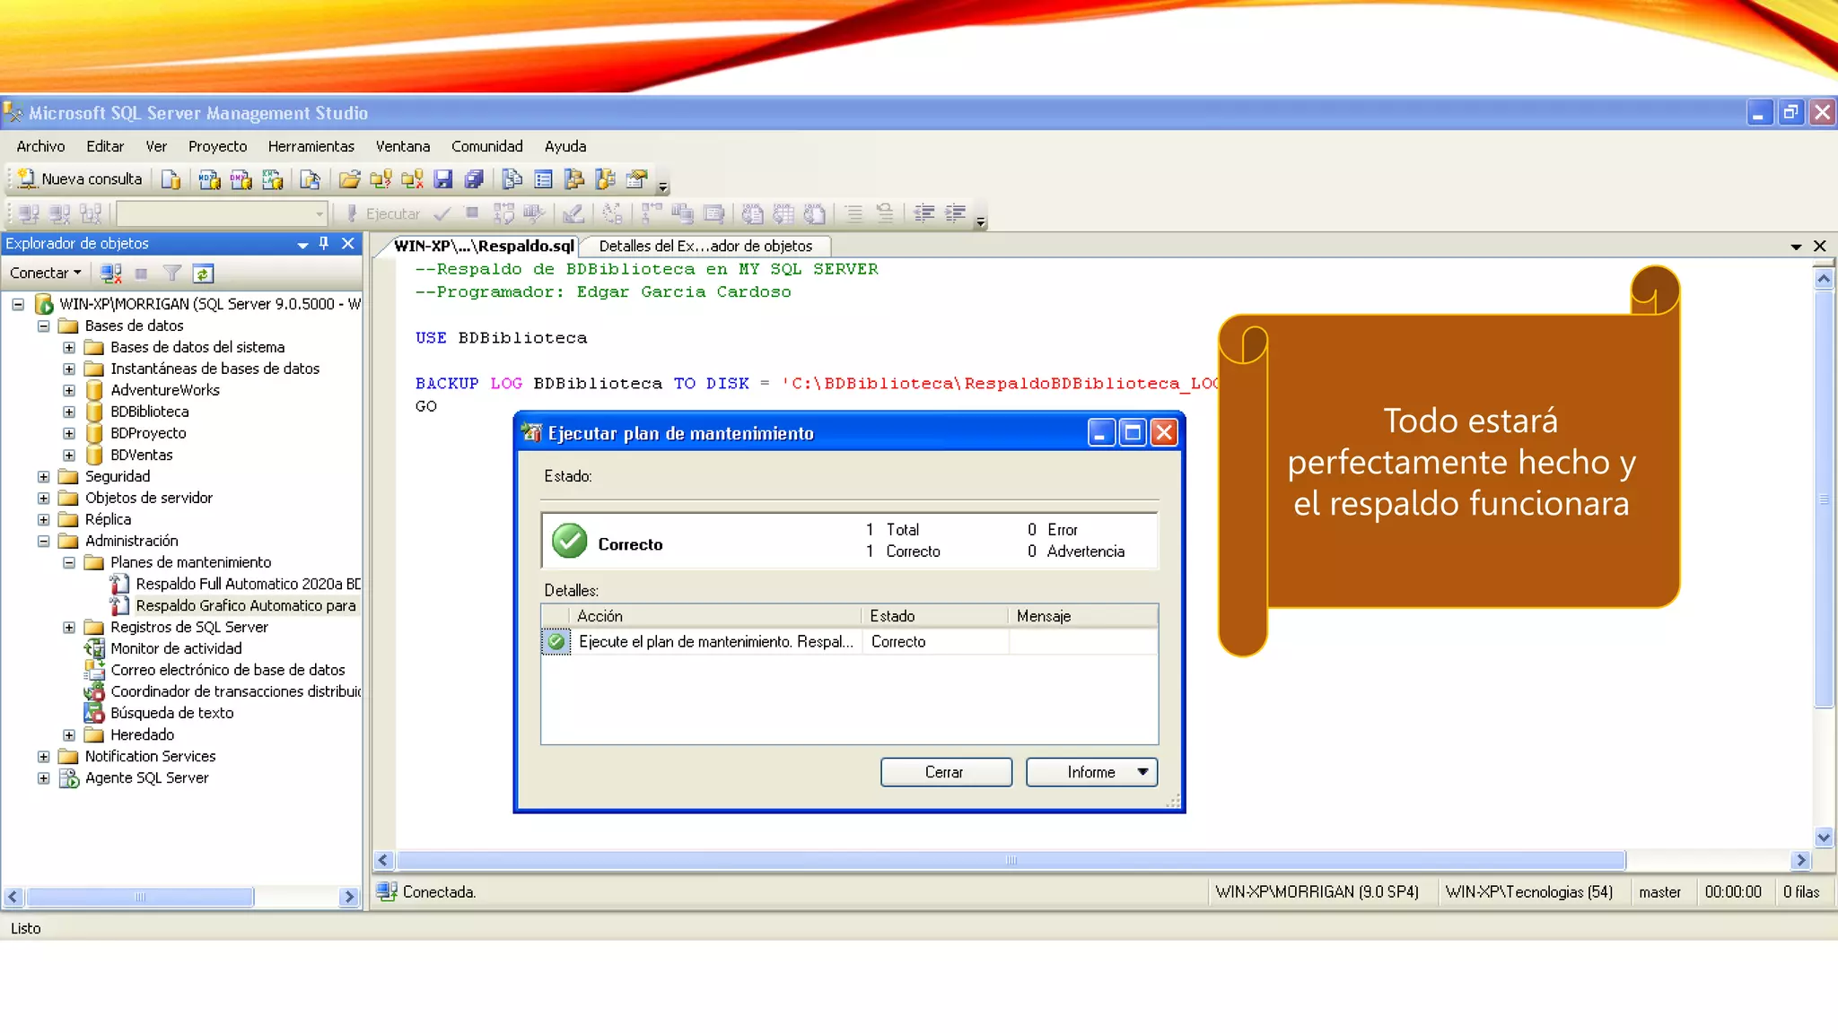Click the Cerrar button in dialog
Screen dimensions: 1838x1033
click(945, 772)
